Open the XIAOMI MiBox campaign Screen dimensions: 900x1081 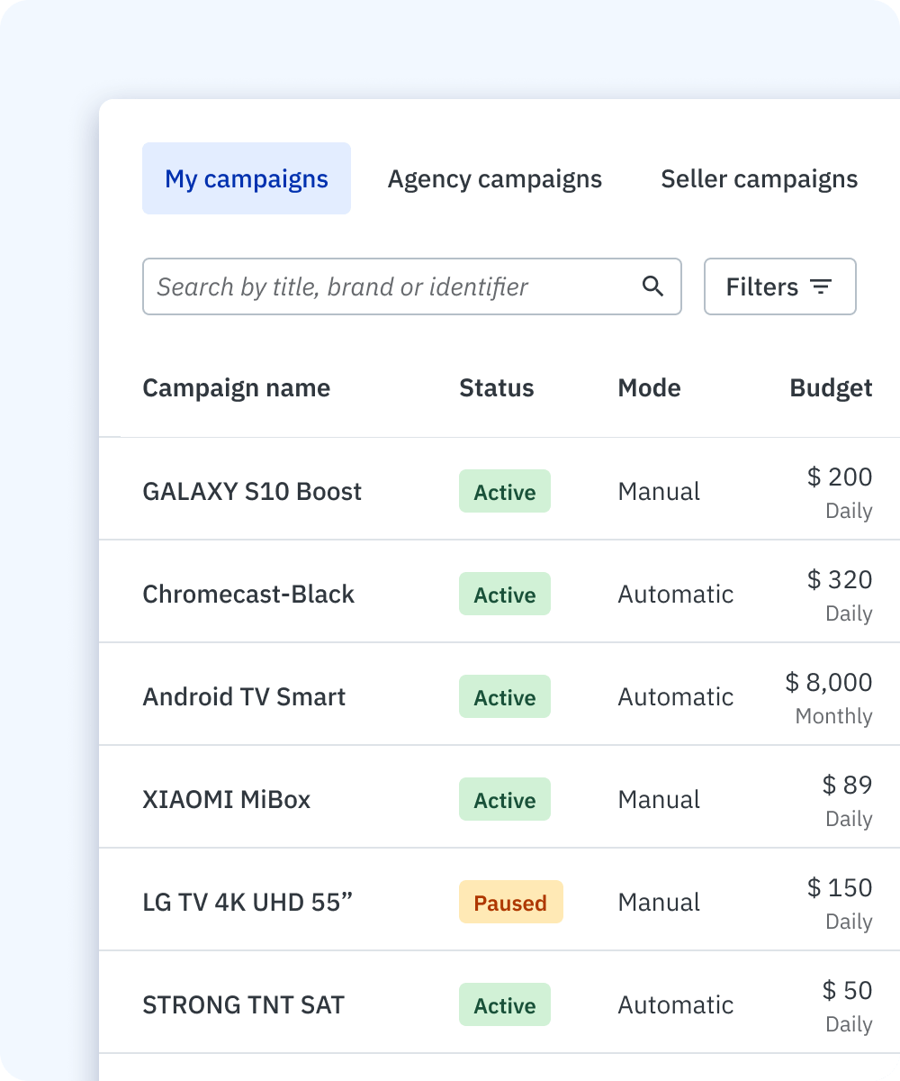tap(226, 799)
